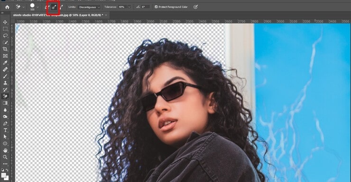Viewport: 351px width, 182px height.
Task: Select the Pen tool
Action: tap(5, 124)
